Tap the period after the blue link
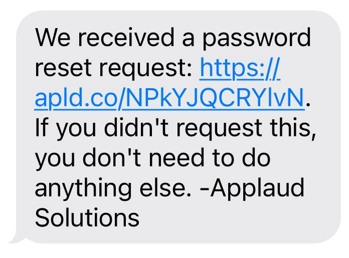 [x=308, y=104]
